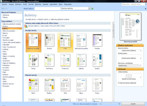Open the Zobrazit menu
The width and height of the screenshot is (147, 106).
pyautogui.click(x=18, y=4)
